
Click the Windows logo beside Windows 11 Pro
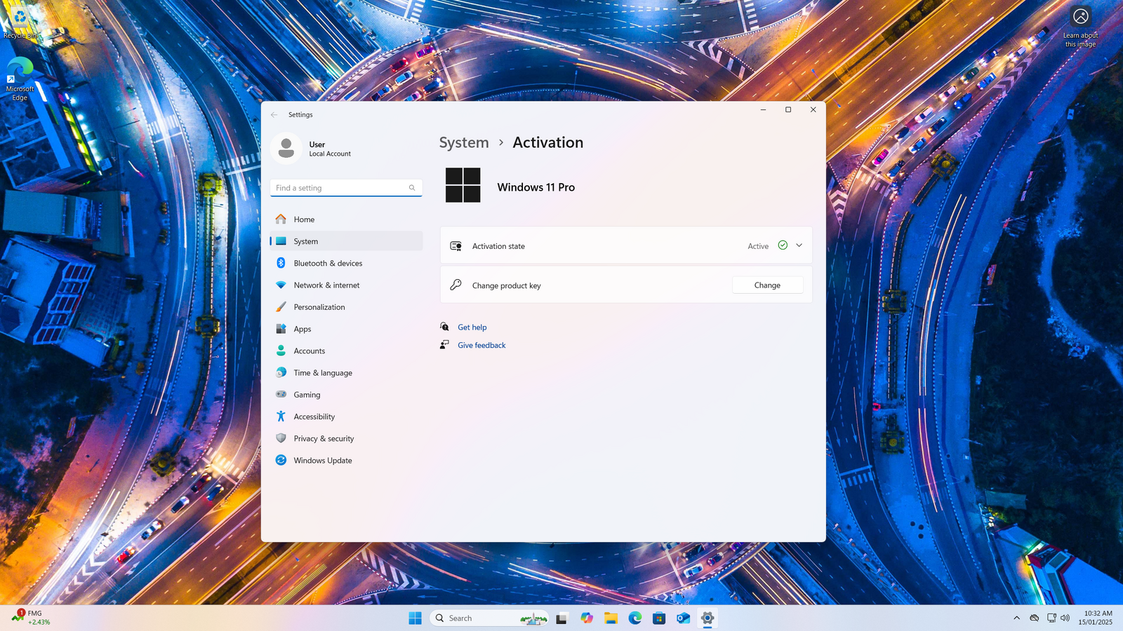pos(463,185)
